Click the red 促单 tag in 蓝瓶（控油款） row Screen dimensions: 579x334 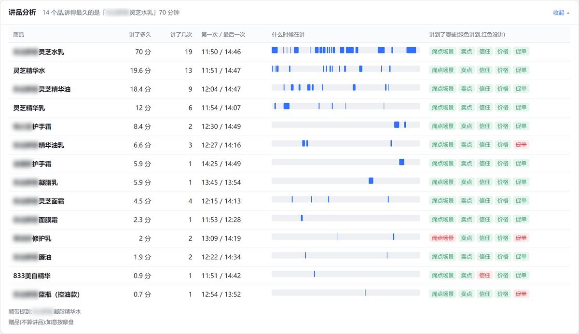click(521, 294)
